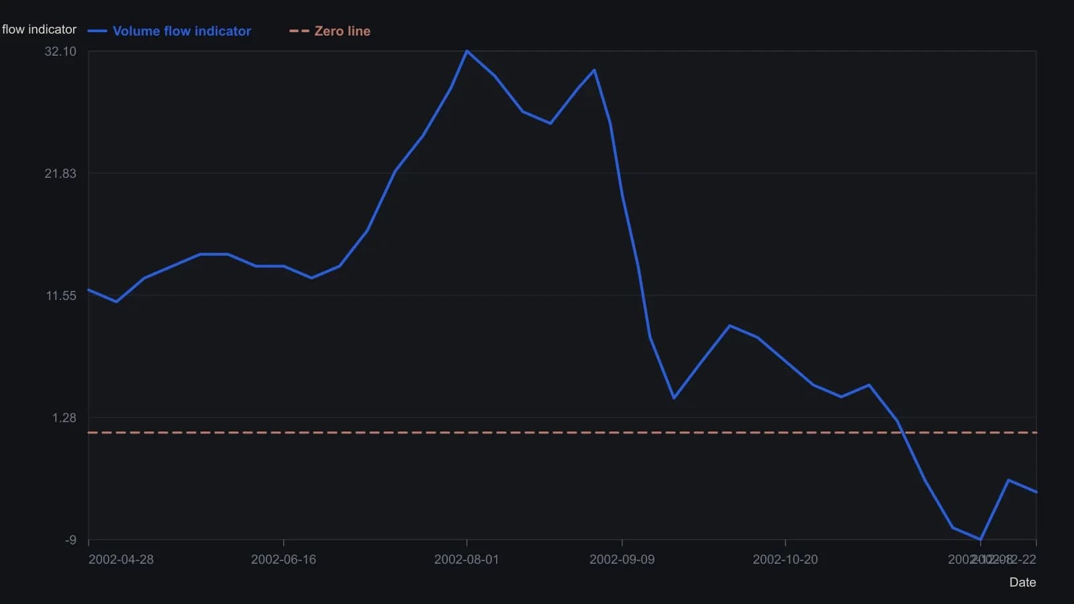
Task: Click the 1.28 y-axis tick label
Action: point(64,417)
